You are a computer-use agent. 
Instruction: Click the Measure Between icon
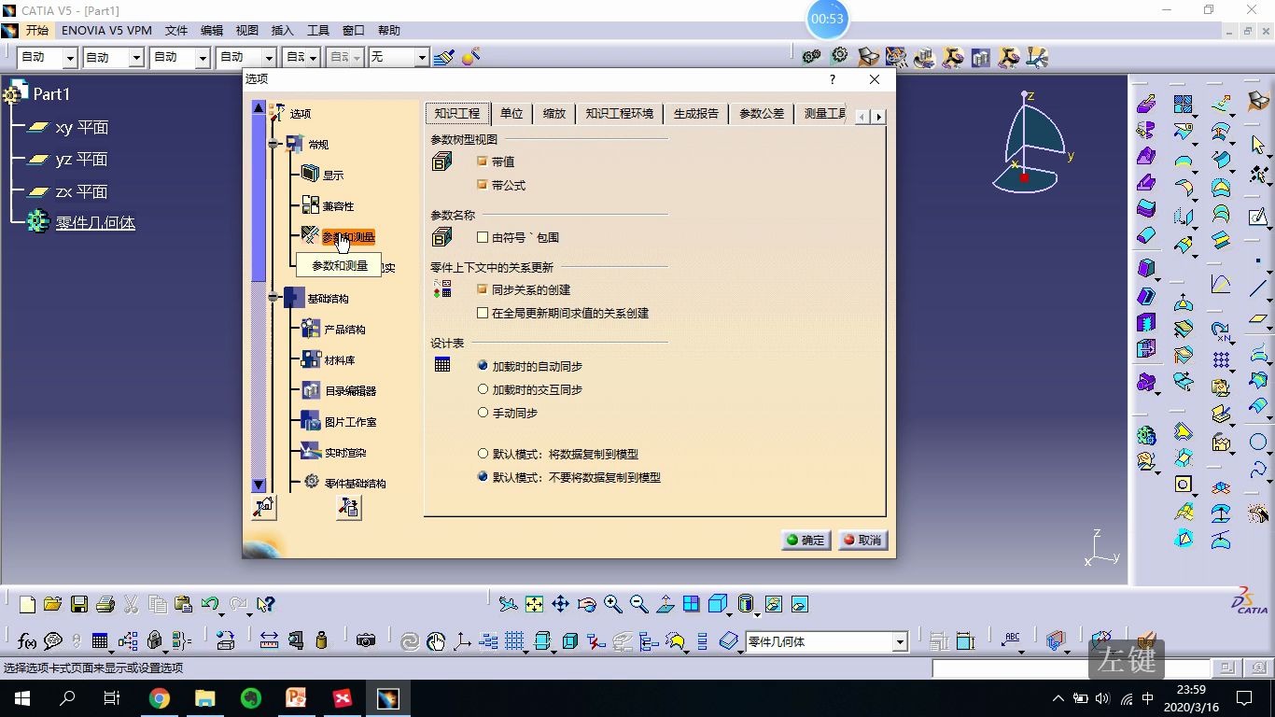tap(269, 640)
